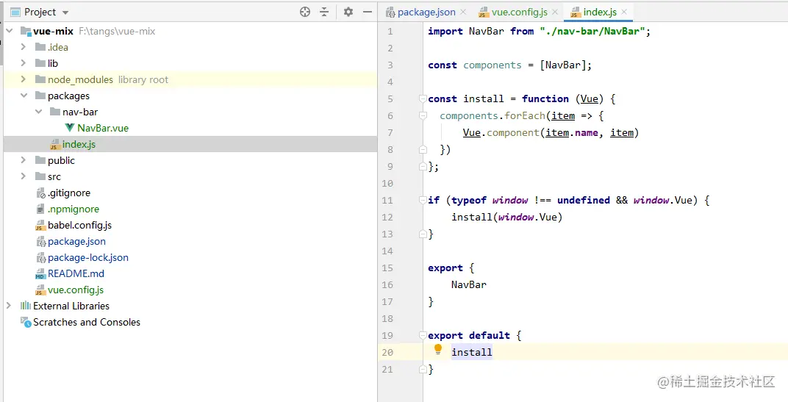Click the lib folder icon
This screenshot has width=788, height=402.
(x=40, y=63)
